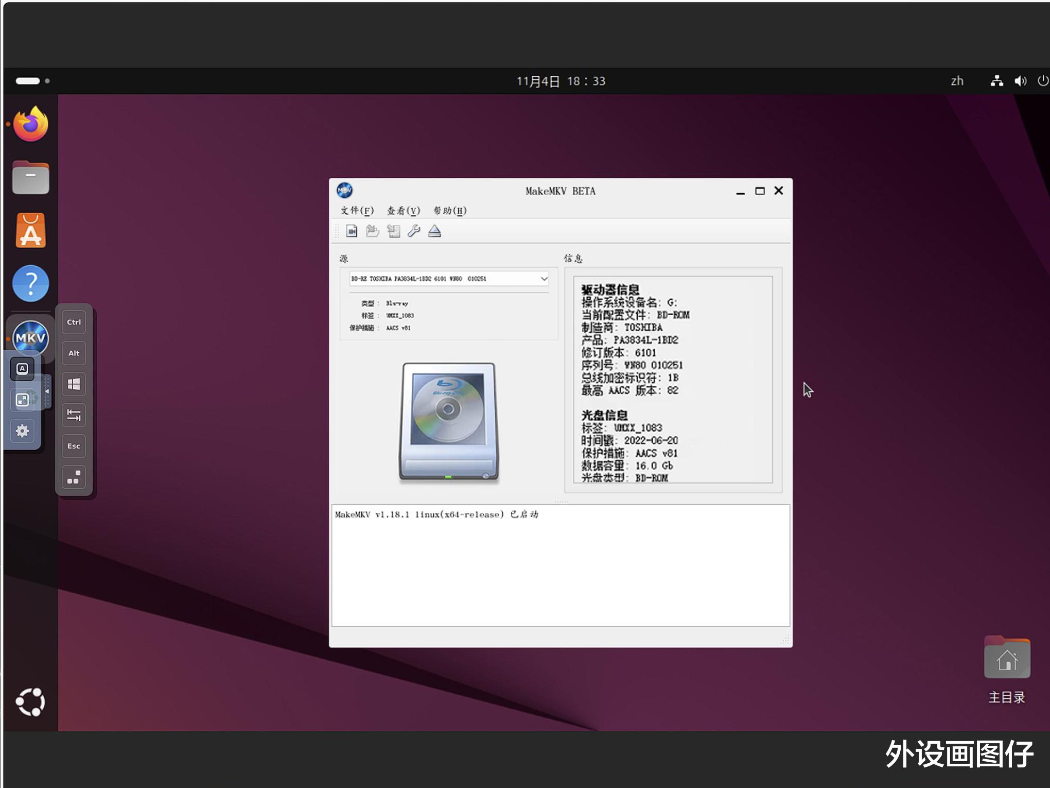This screenshot has width=1050, height=788.
Task: Click the Firefox icon in the dock
Action: click(x=31, y=124)
